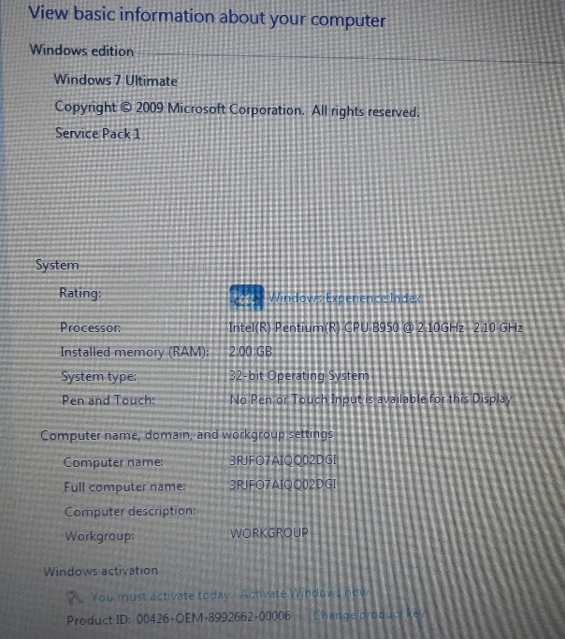The height and width of the screenshot is (639, 565).
Task: Open the Windows Experience Index link
Action: [344, 298]
